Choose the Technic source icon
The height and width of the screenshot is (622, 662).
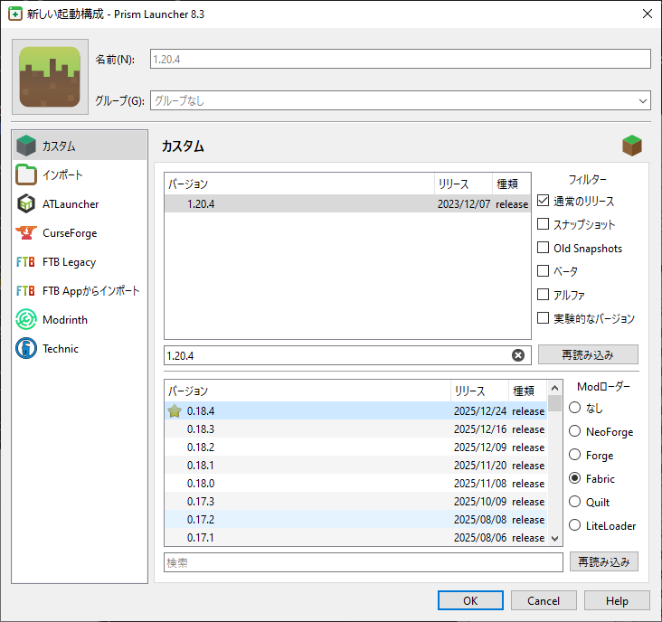[x=26, y=349]
